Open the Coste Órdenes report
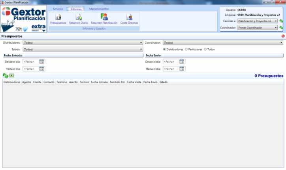Screen dimensions: 286x170 [x=129, y=17]
